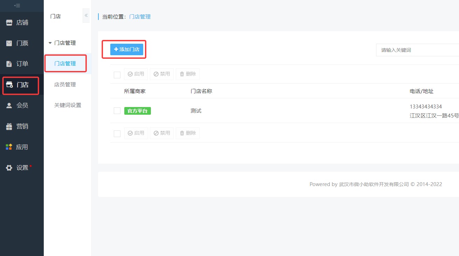Open 营销 marketing via the gift icon
Viewport: 459px width, 256px height.
click(x=9, y=126)
